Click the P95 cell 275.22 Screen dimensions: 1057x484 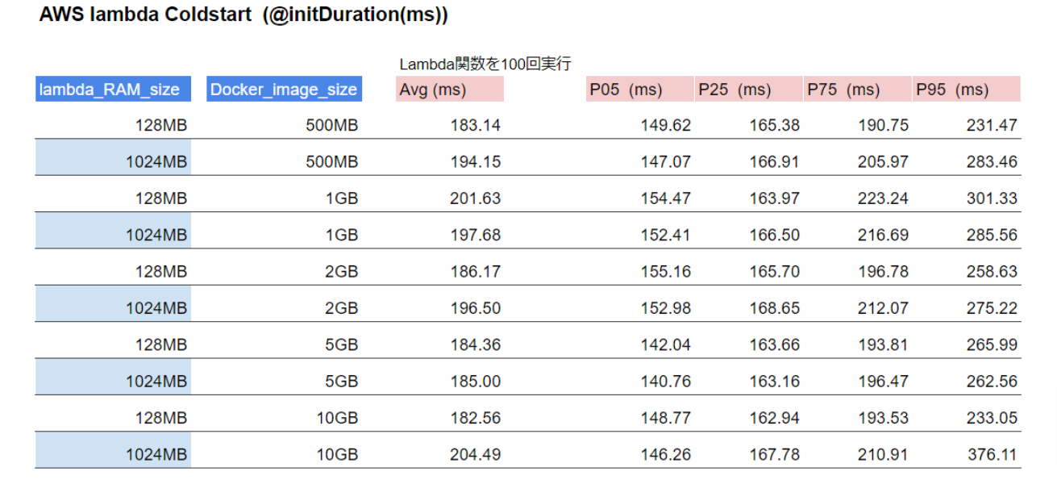point(992,308)
